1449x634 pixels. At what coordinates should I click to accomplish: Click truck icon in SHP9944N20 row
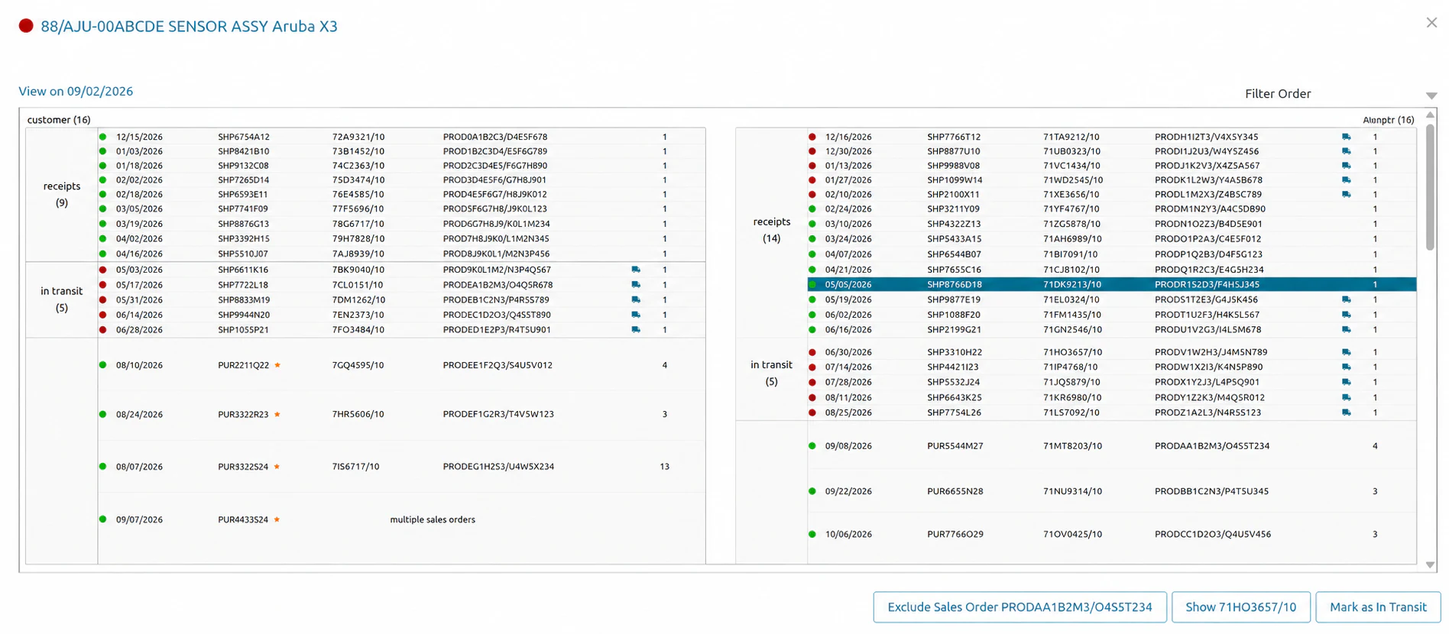636,315
